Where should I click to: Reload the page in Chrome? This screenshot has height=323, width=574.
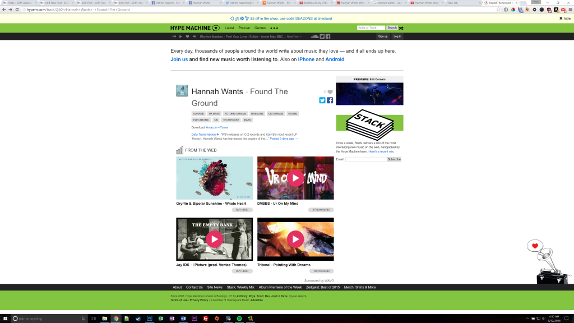[17, 10]
